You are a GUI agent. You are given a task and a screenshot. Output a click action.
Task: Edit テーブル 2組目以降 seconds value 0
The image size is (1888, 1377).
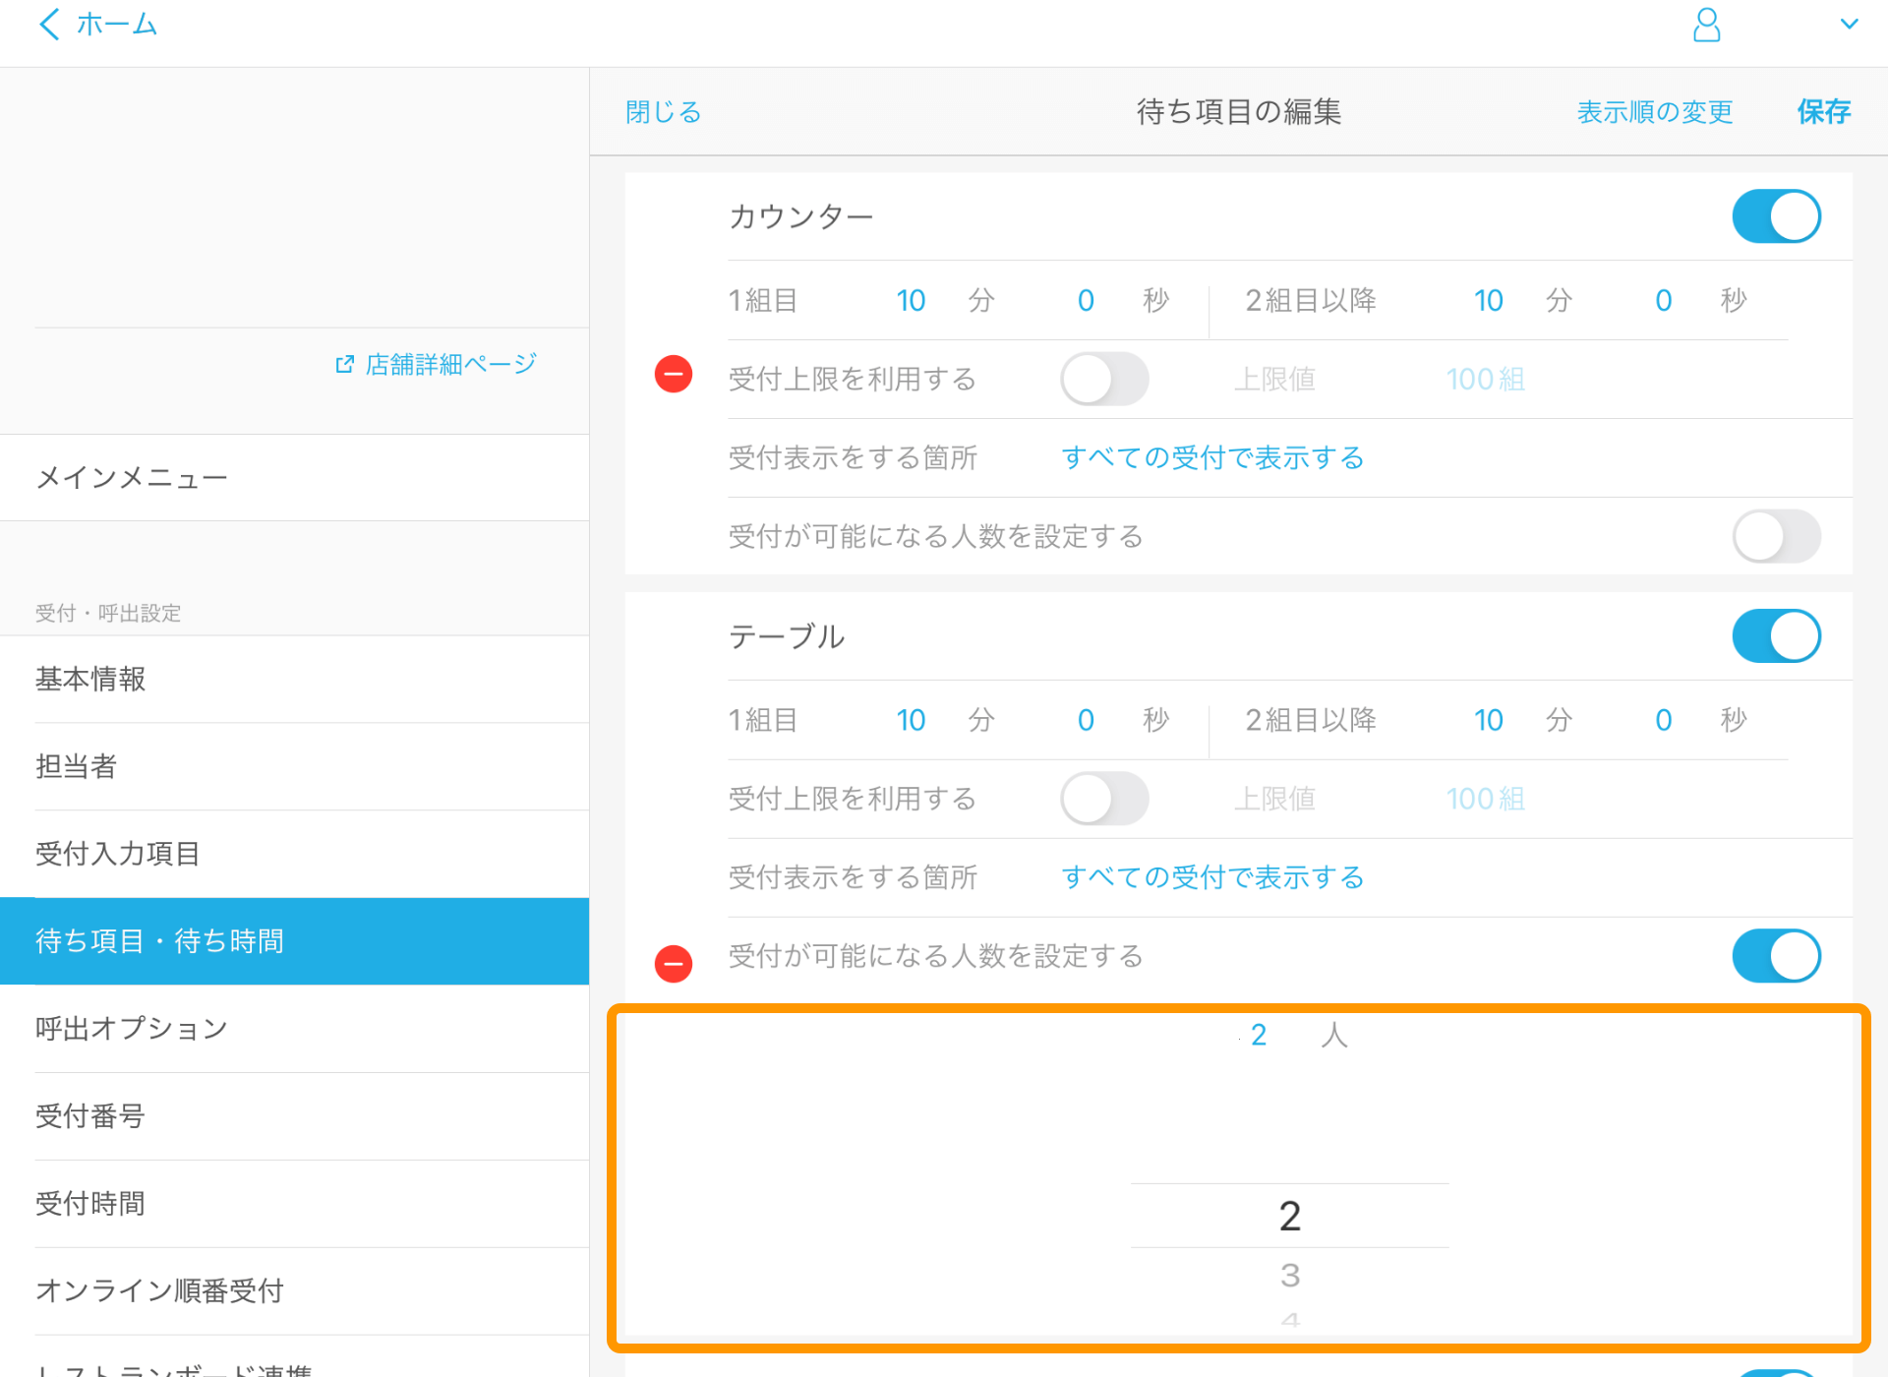(1663, 720)
